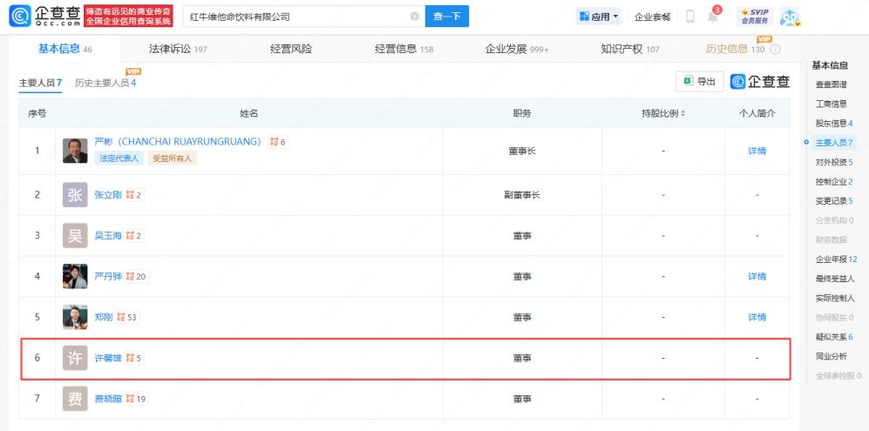Open the user avatar menu
This screenshot has width=869, height=431.
point(791,17)
